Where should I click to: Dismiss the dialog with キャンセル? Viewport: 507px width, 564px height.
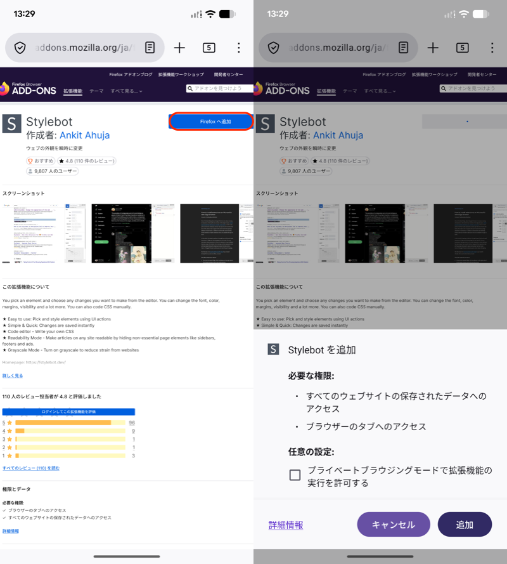pos(394,524)
